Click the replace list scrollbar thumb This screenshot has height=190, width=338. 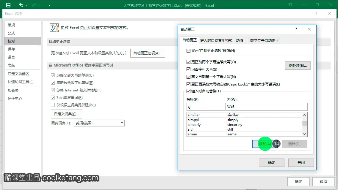(304, 123)
